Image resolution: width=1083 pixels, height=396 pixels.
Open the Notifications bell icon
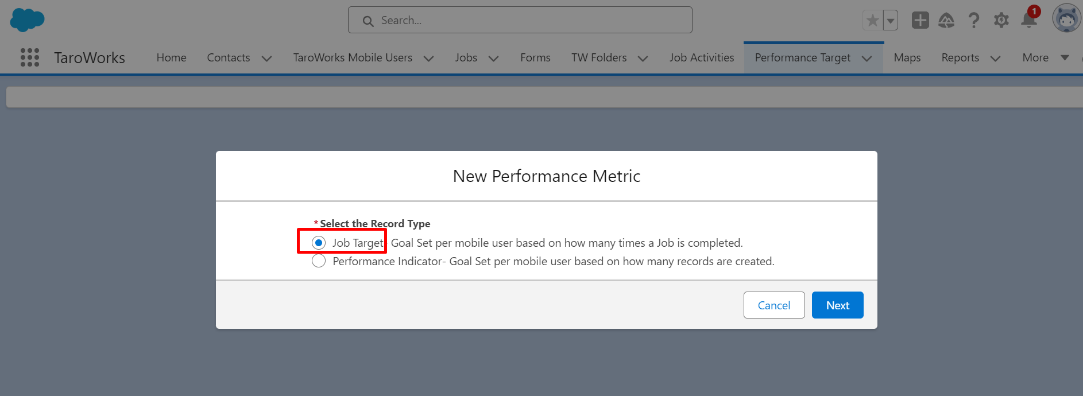(x=1029, y=20)
